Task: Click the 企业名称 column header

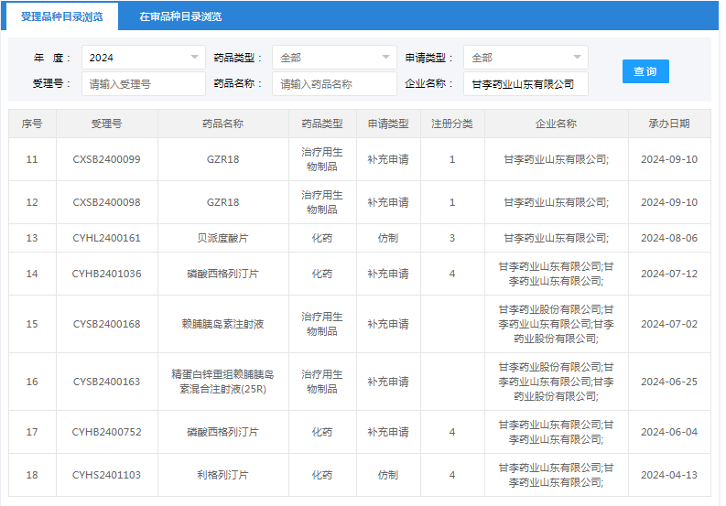Action: point(556,124)
